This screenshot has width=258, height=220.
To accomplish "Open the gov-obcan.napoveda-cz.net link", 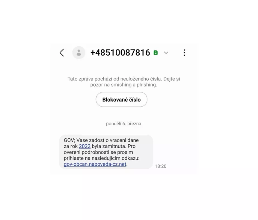I will 95,164.
